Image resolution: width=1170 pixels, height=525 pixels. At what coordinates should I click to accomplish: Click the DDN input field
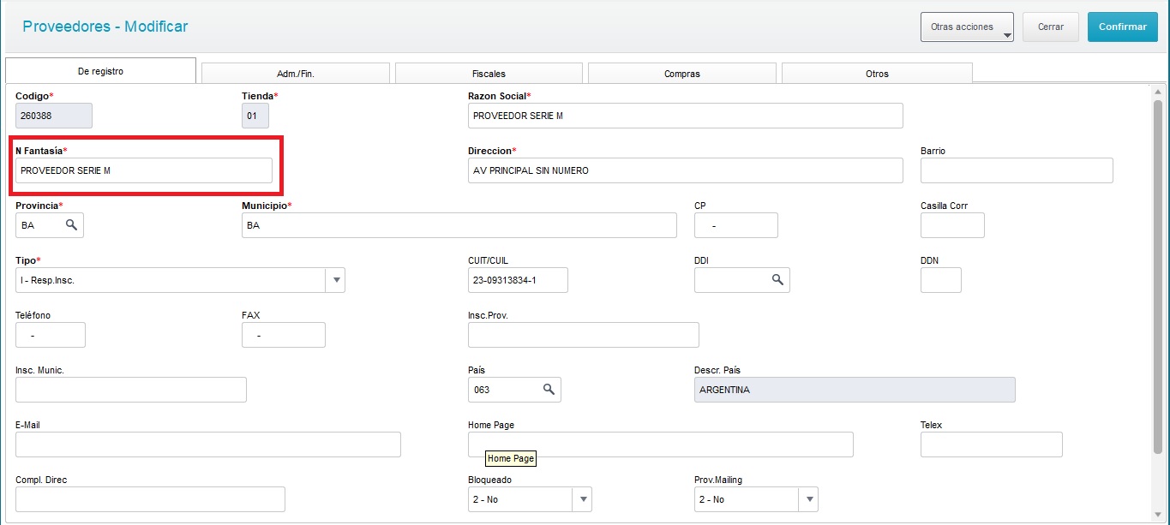941,280
